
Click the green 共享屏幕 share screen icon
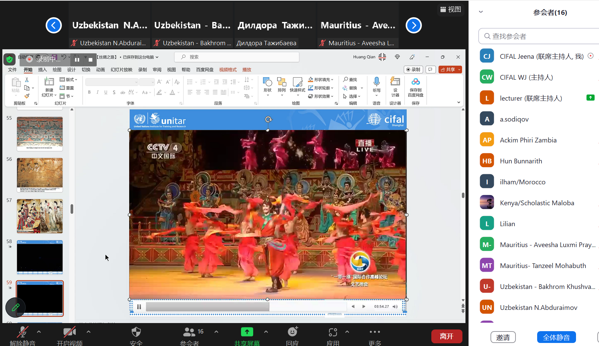point(247,332)
